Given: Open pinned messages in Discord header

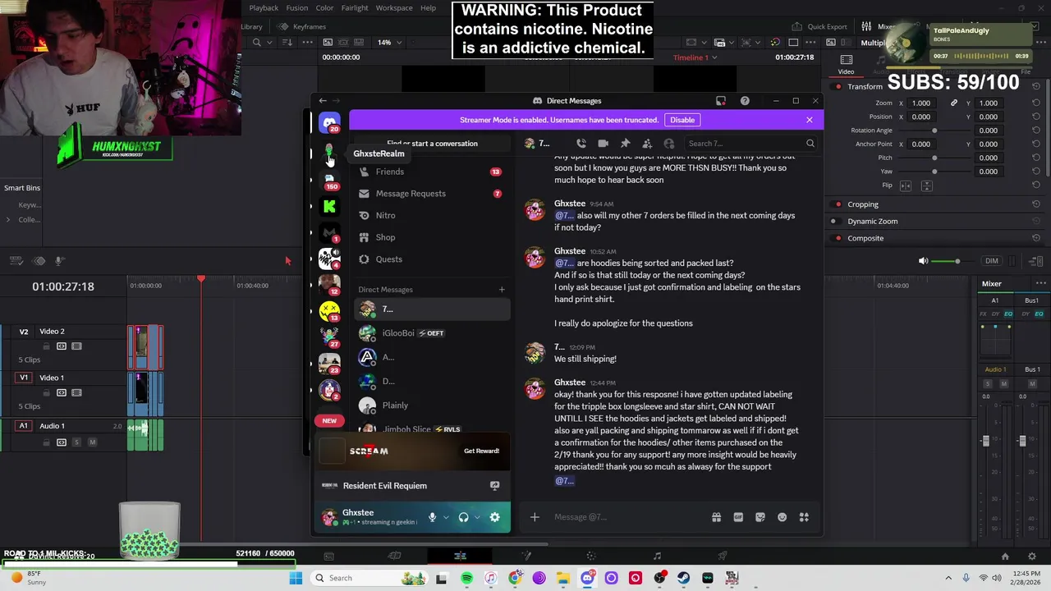Looking at the screenshot, I should tap(625, 144).
